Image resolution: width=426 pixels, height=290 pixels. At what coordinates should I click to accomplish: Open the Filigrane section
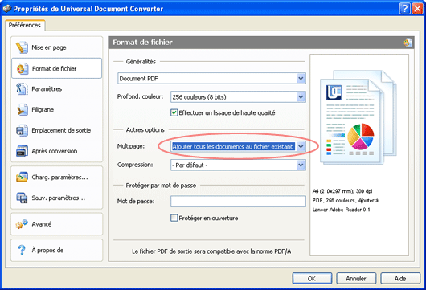click(56, 109)
